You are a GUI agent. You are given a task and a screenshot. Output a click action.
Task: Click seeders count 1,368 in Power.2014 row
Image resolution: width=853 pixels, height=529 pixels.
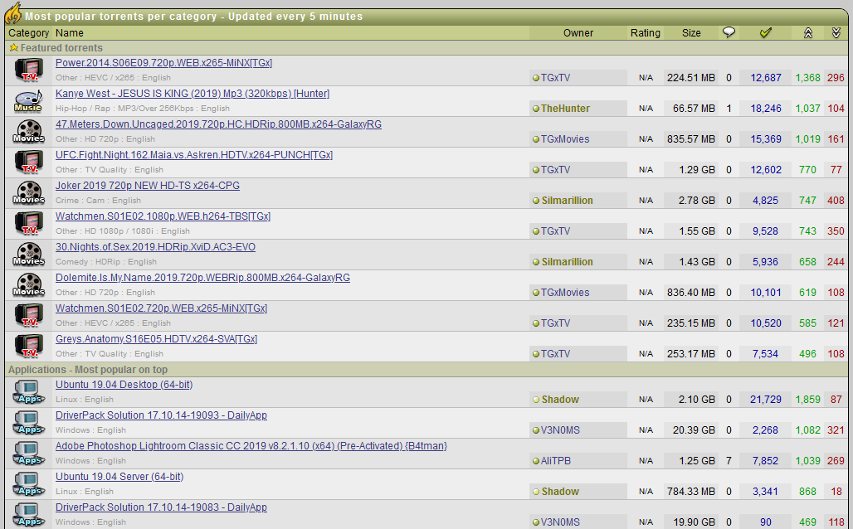(x=808, y=78)
